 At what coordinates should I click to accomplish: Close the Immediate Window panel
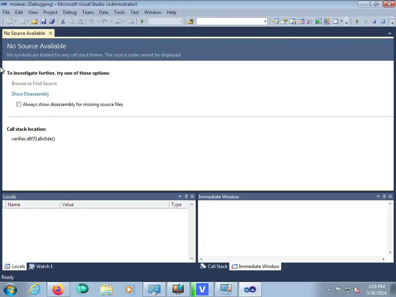[390, 196]
